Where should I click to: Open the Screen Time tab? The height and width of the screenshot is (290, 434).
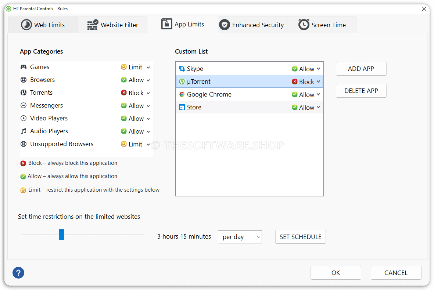click(322, 25)
